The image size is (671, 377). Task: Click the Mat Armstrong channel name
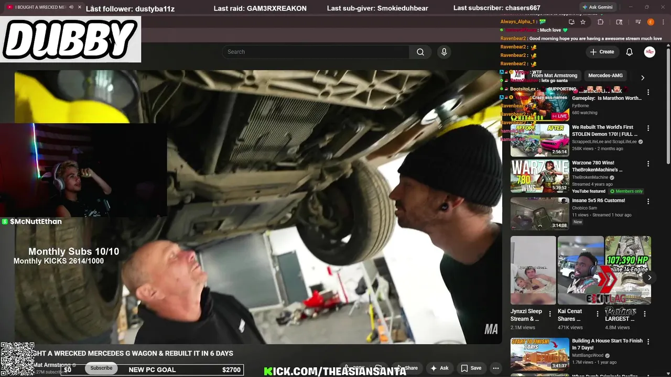coord(52,365)
